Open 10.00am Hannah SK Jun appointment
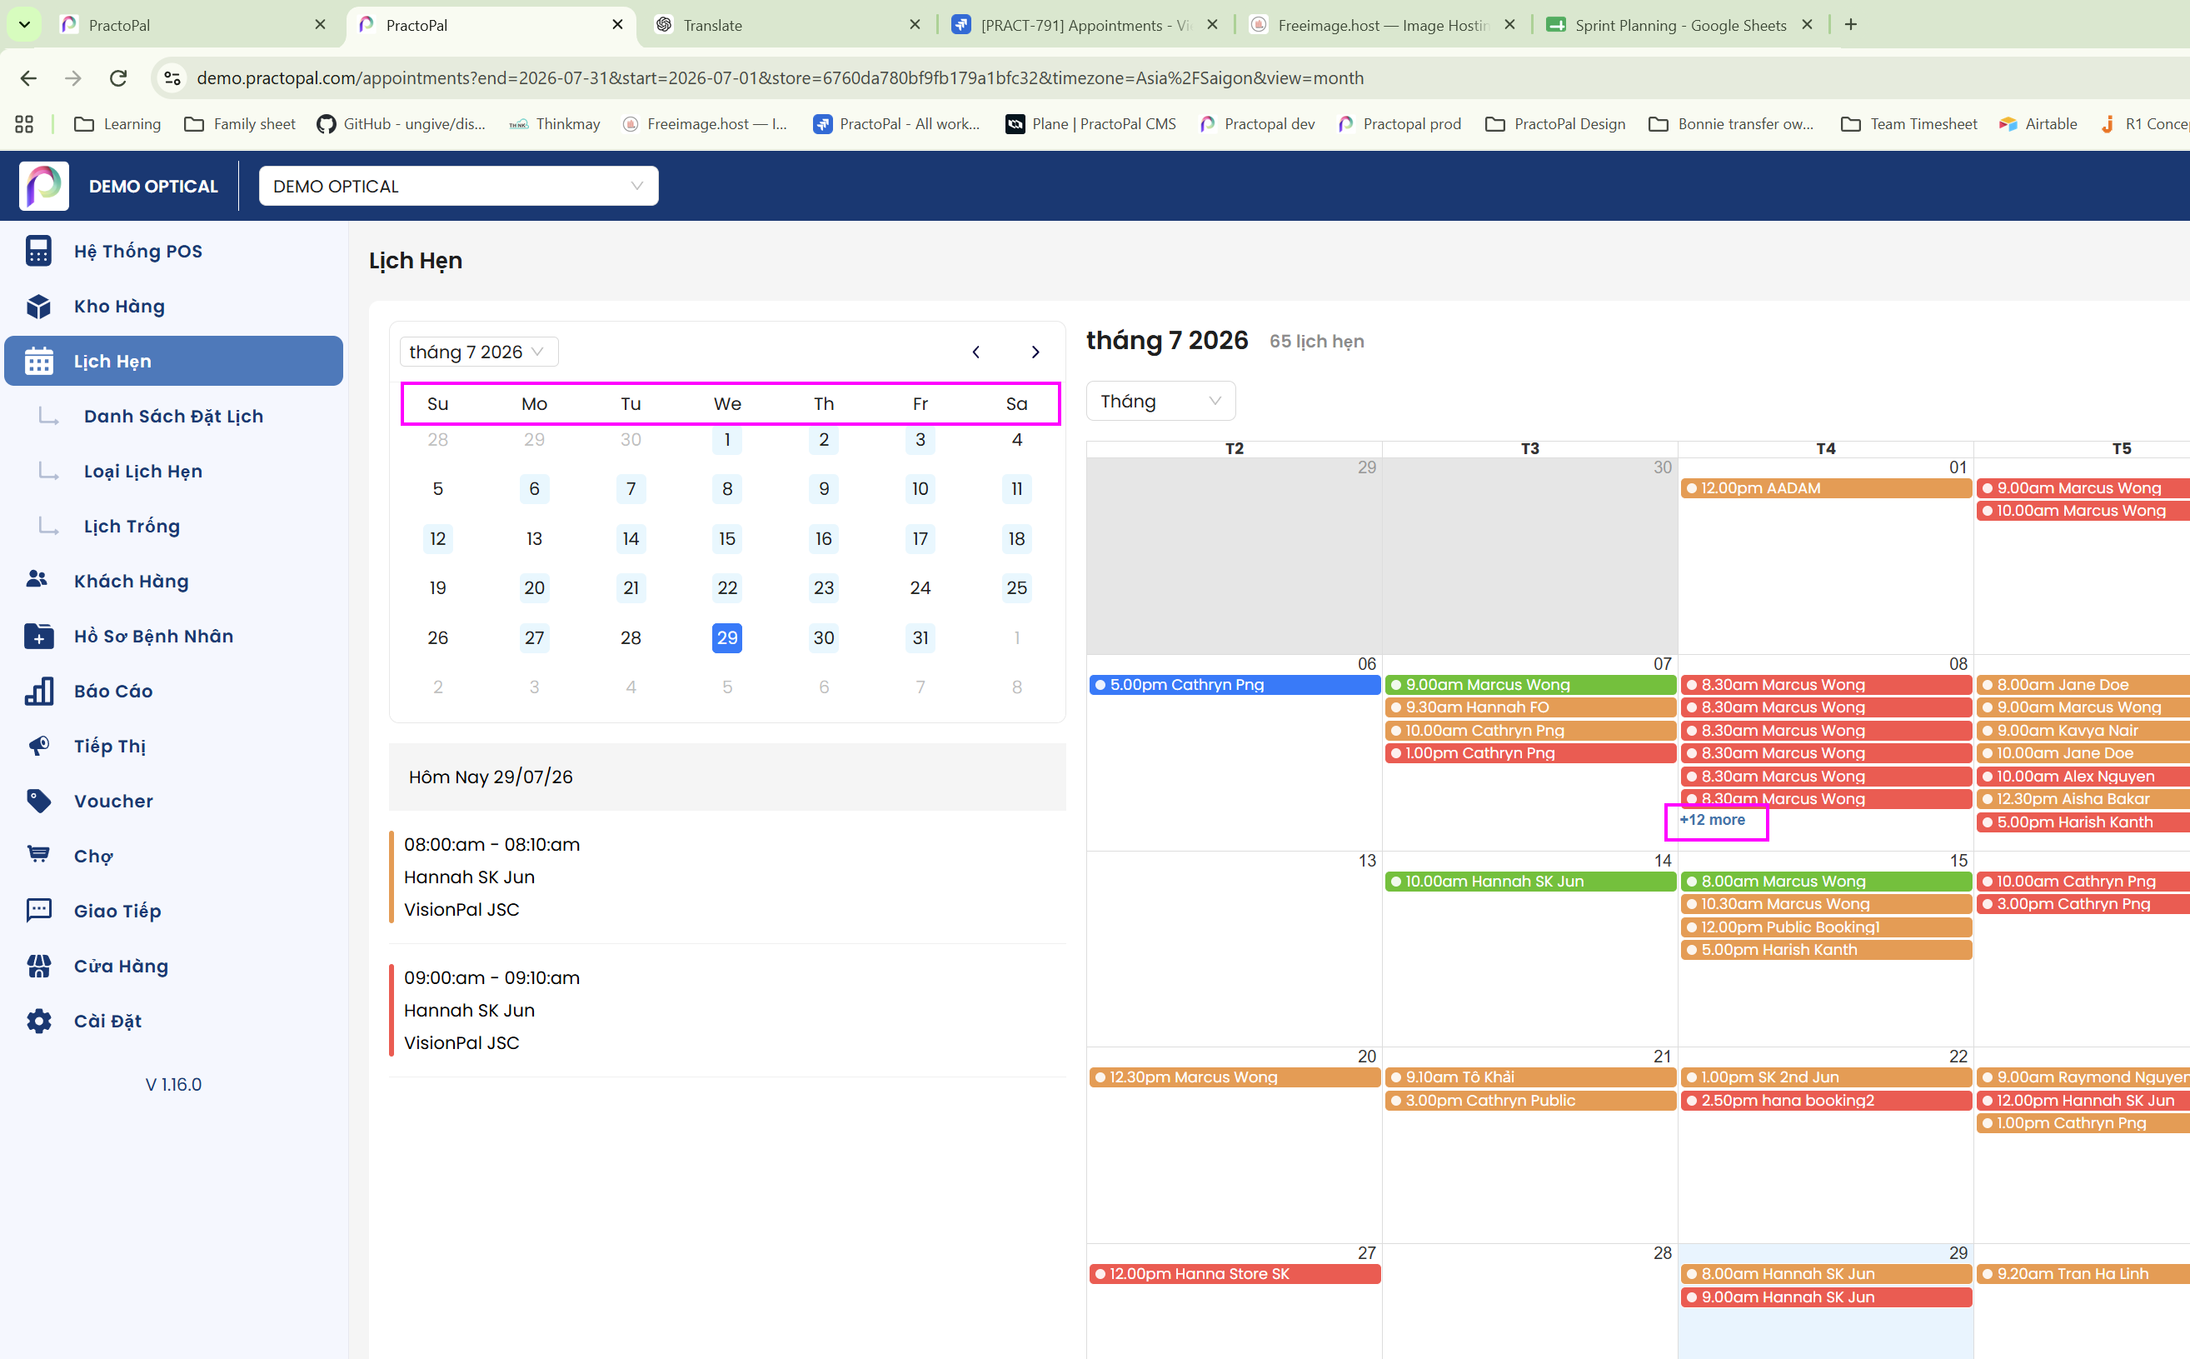This screenshot has width=2190, height=1359. [1529, 882]
